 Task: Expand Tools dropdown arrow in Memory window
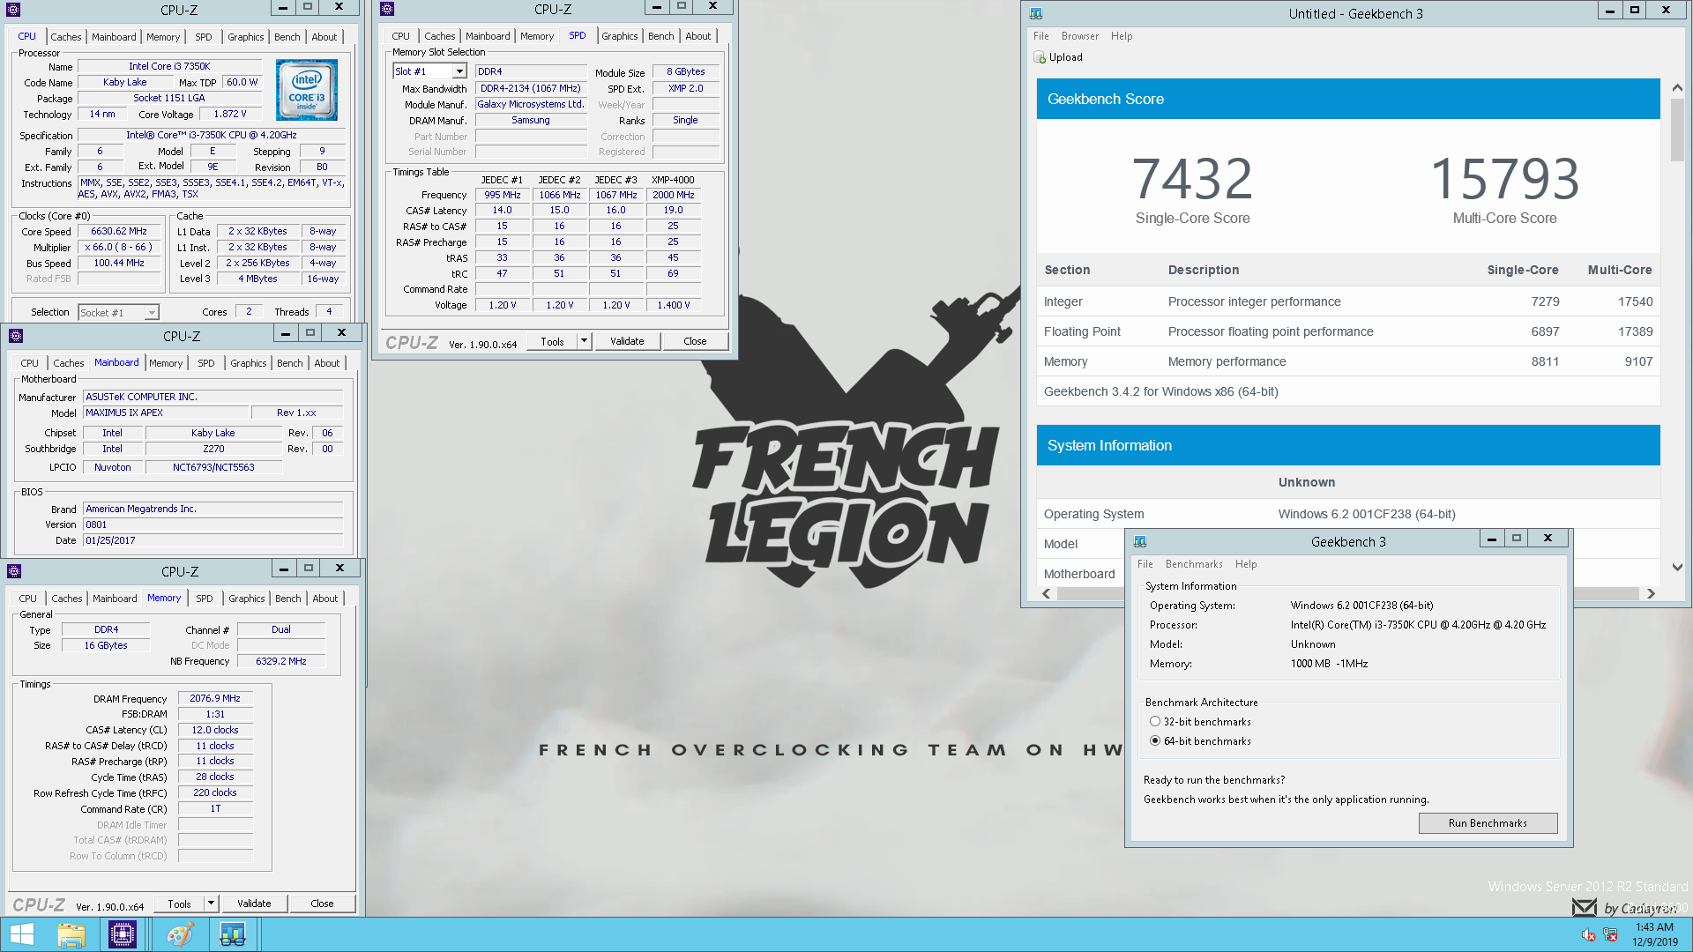tap(211, 904)
